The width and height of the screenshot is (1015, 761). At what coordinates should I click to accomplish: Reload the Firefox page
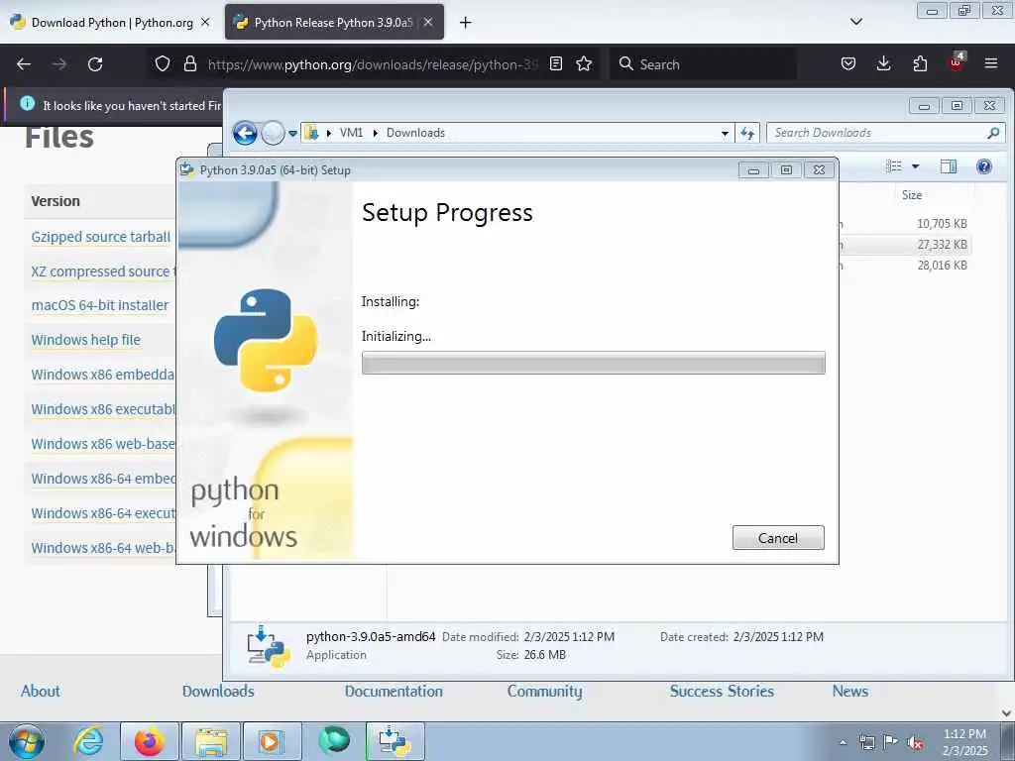[x=95, y=64]
